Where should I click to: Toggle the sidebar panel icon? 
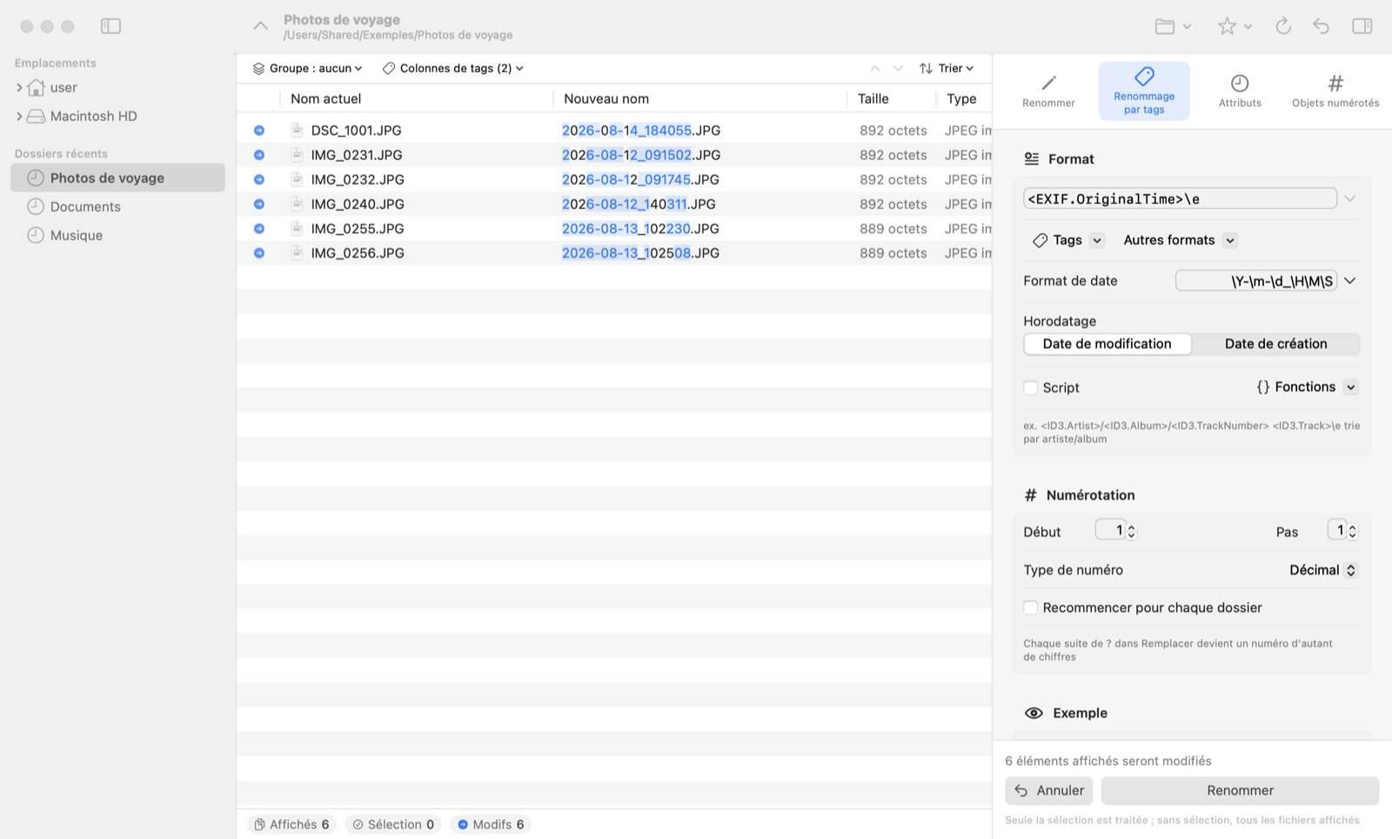110,26
